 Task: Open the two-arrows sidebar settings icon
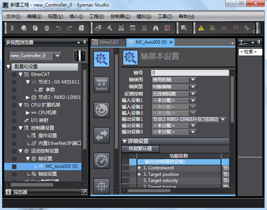(102, 135)
